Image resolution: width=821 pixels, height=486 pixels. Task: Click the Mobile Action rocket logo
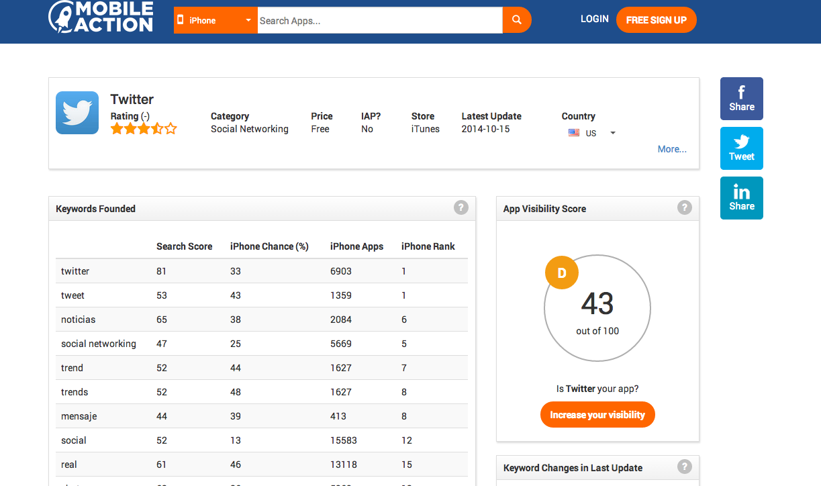pyautogui.click(x=101, y=17)
